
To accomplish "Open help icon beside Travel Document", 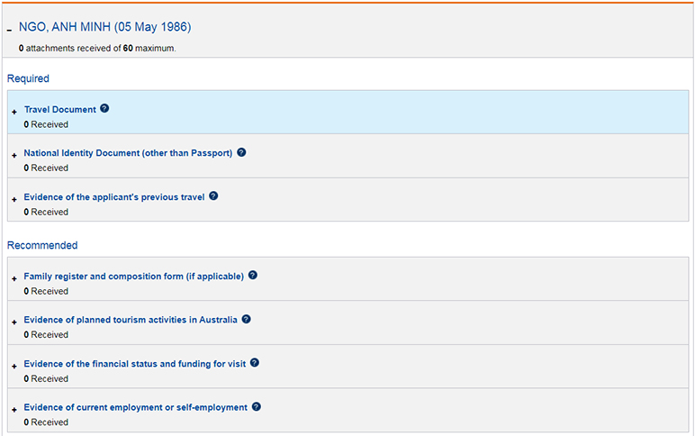I will (104, 108).
